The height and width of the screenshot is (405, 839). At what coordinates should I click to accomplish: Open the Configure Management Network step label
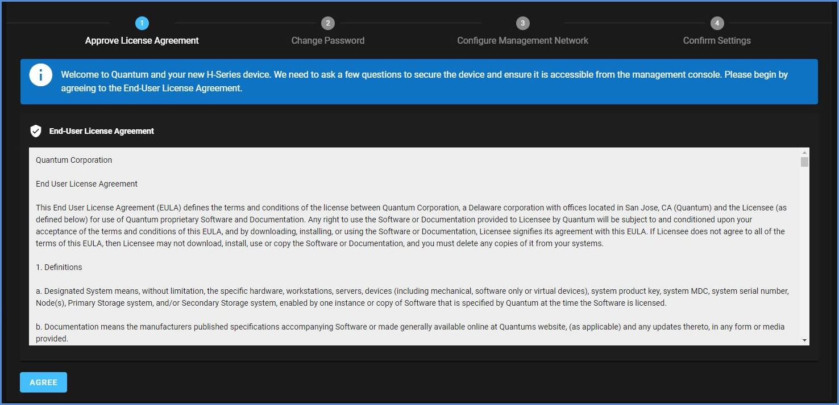[522, 41]
